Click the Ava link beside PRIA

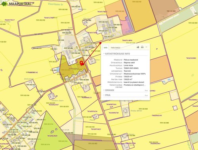[146, 95]
